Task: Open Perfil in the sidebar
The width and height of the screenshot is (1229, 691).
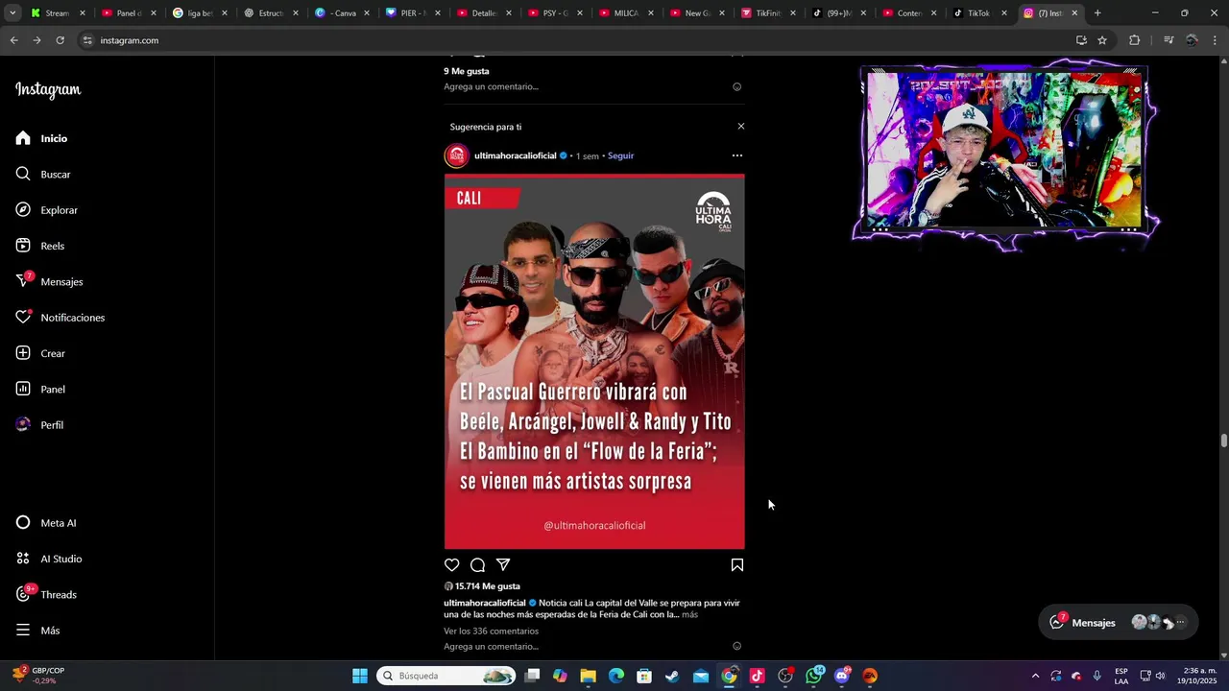Action: click(39, 425)
